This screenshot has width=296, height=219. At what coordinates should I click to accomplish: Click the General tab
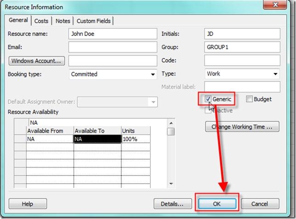[18, 21]
